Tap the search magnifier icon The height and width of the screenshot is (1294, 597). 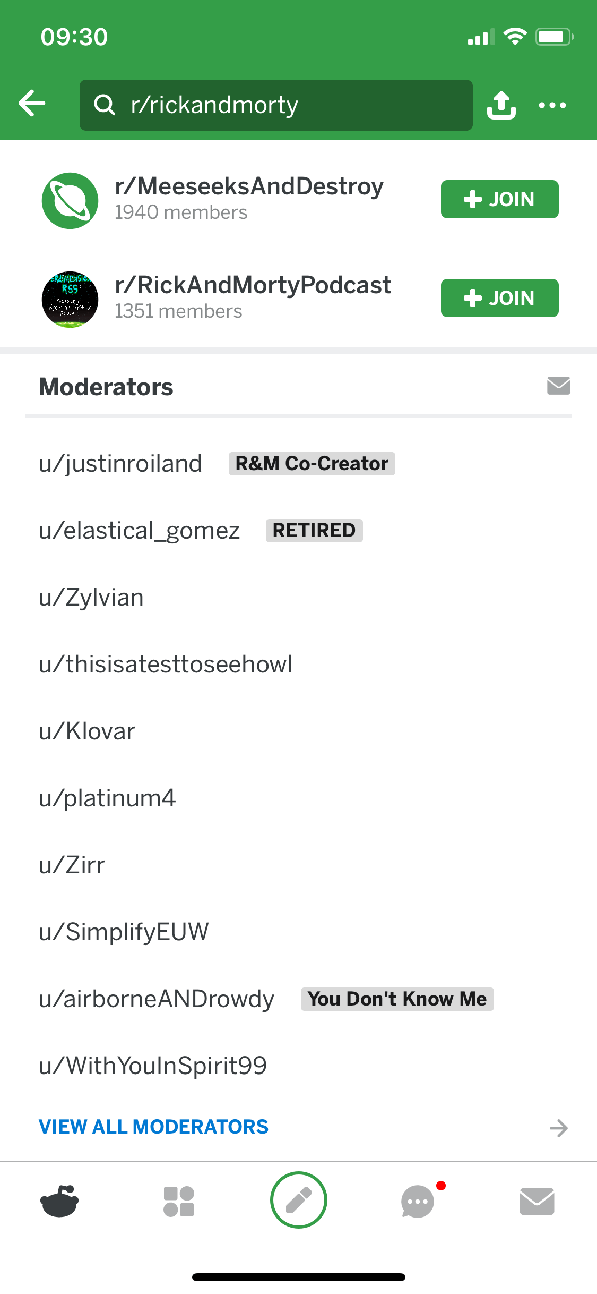105,105
